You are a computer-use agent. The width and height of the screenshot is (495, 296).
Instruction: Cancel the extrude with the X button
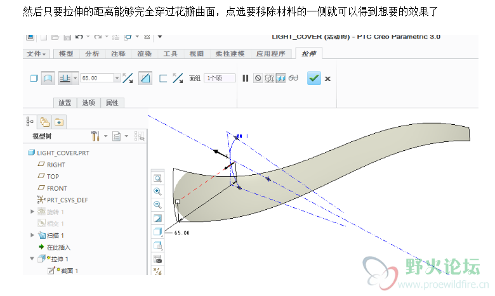coord(327,79)
